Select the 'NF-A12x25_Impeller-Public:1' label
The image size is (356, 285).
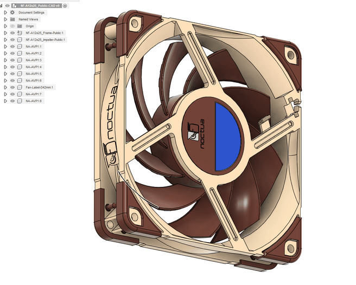[x=45, y=40]
